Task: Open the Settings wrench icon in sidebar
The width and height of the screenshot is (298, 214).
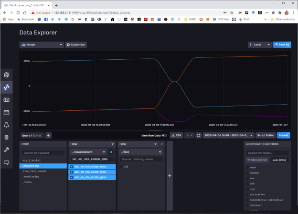Action: click(x=7, y=150)
